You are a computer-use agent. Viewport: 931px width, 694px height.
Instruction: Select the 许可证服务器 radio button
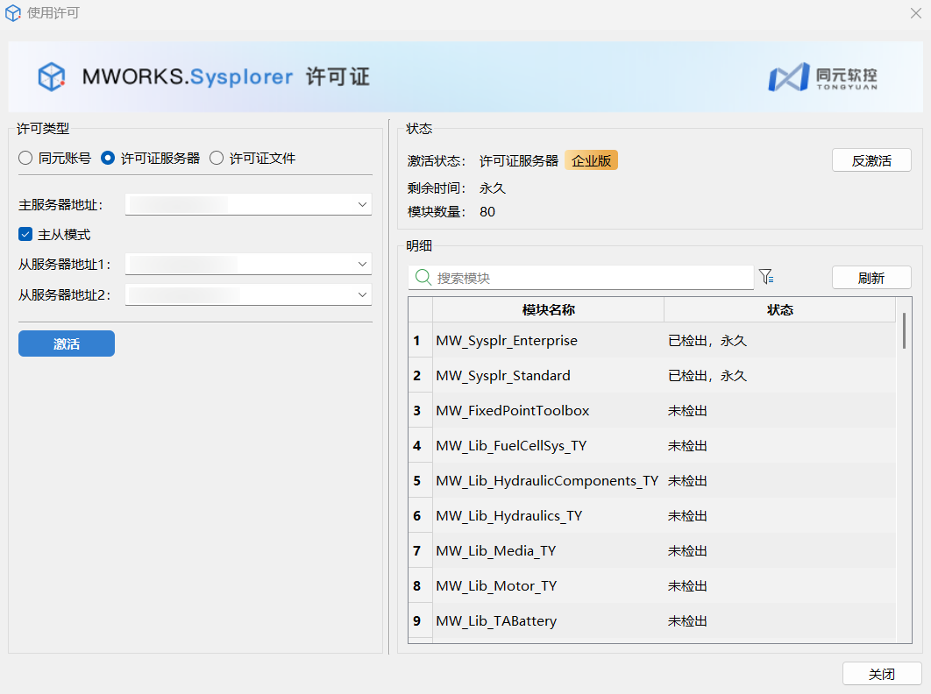[108, 159]
